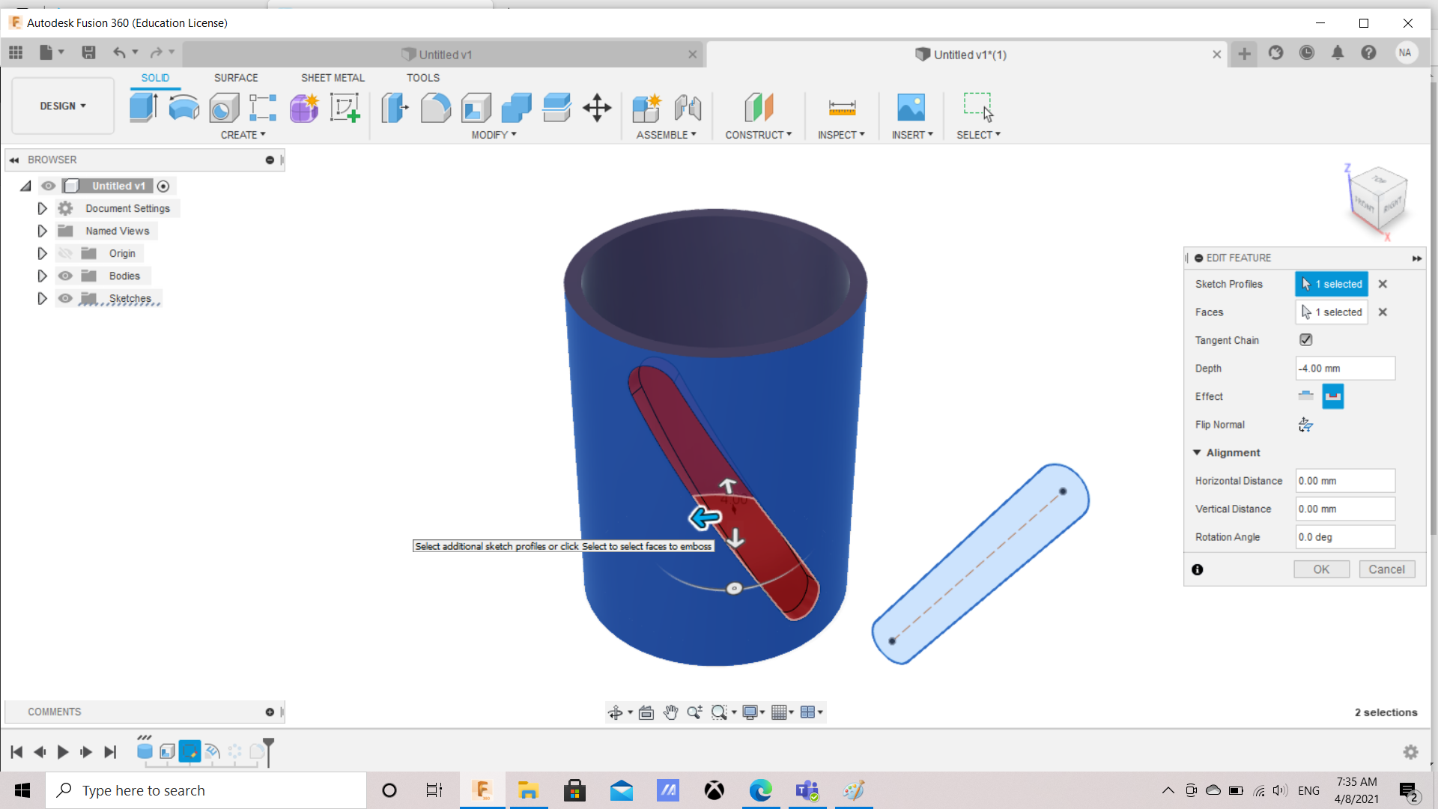Switch to the SHEET METAL tab
Image resolution: width=1438 pixels, height=809 pixels.
pyautogui.click(x=333, y=78)
